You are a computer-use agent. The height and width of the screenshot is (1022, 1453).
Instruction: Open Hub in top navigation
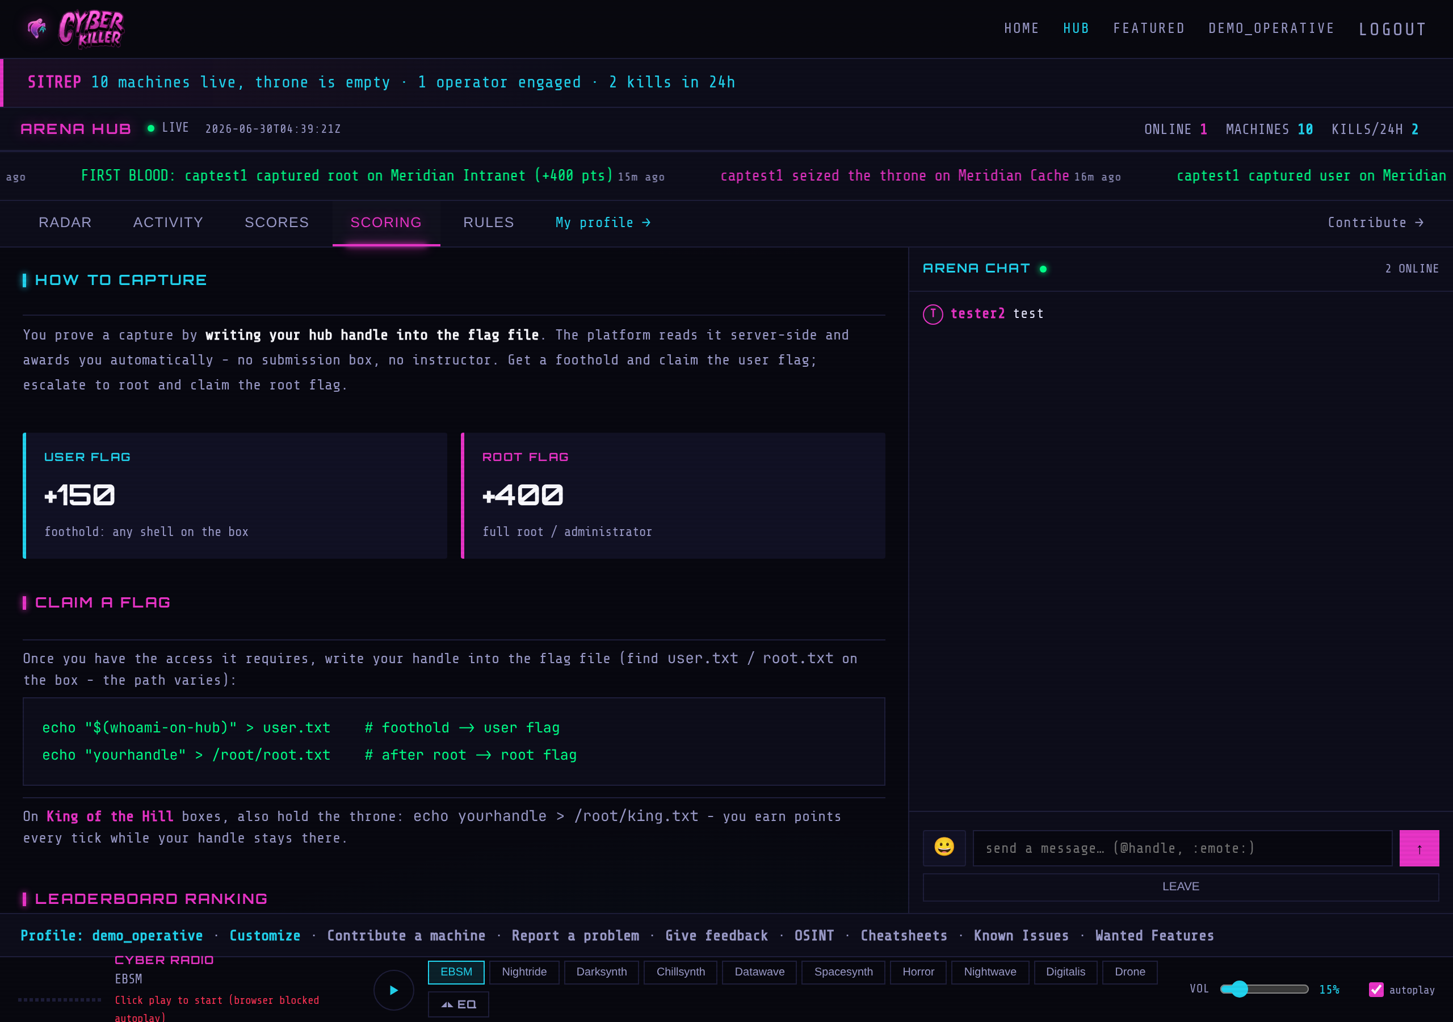coord(1076,28)
